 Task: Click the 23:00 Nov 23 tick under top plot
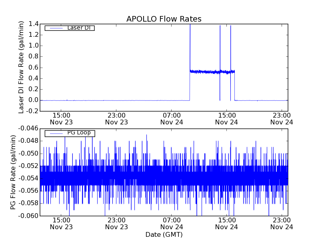click(x=116, y=118)
